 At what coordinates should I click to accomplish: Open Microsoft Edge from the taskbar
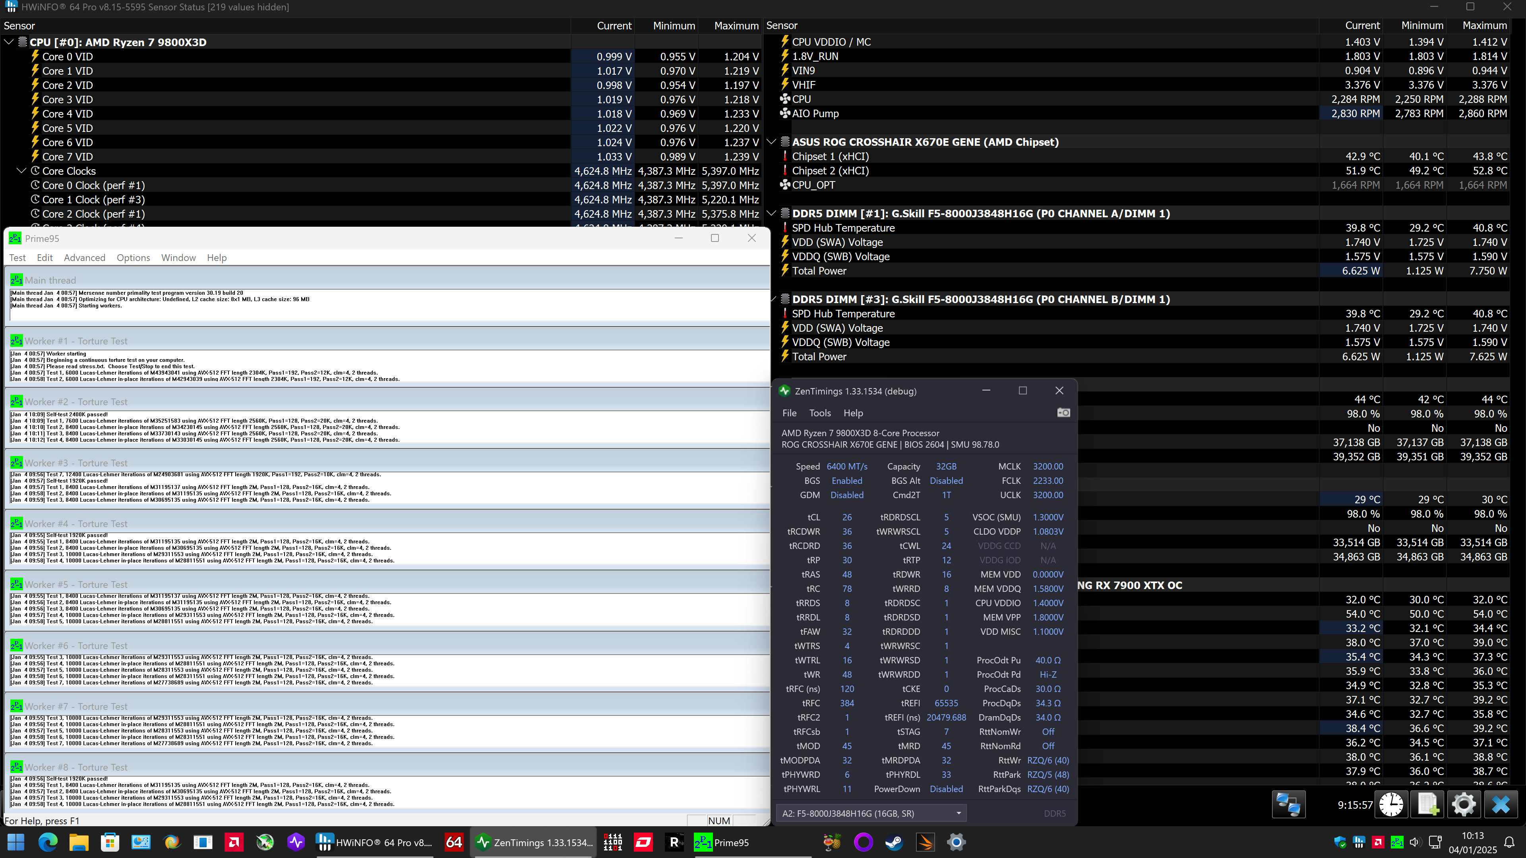[x=48, y=842]
